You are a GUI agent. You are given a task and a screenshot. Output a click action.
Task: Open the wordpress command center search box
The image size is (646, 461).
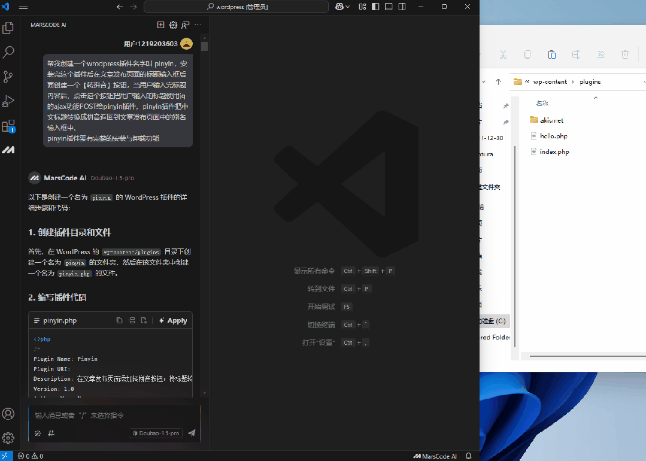pos(236,7)
